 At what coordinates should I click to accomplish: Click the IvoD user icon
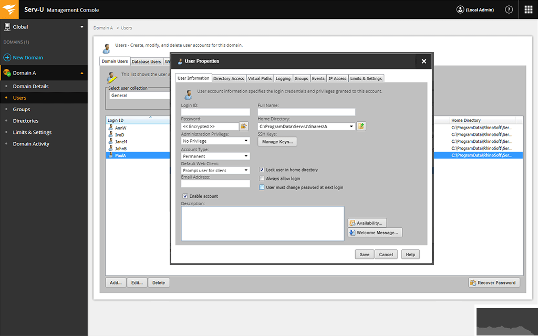tap(110, 134)
